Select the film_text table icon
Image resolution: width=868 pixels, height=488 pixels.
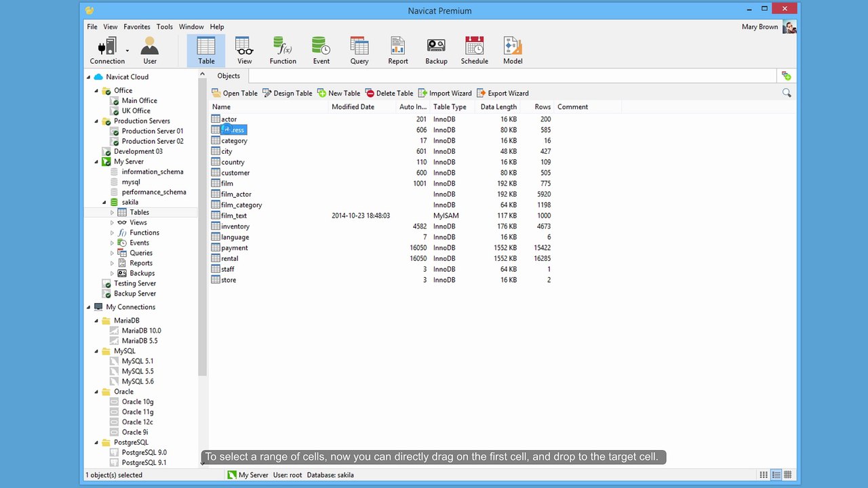pyautogui.click(x=216, y=216)
